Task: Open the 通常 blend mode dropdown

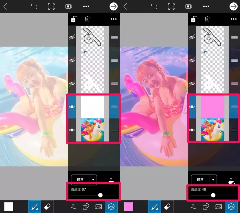Action: [84, 179]
